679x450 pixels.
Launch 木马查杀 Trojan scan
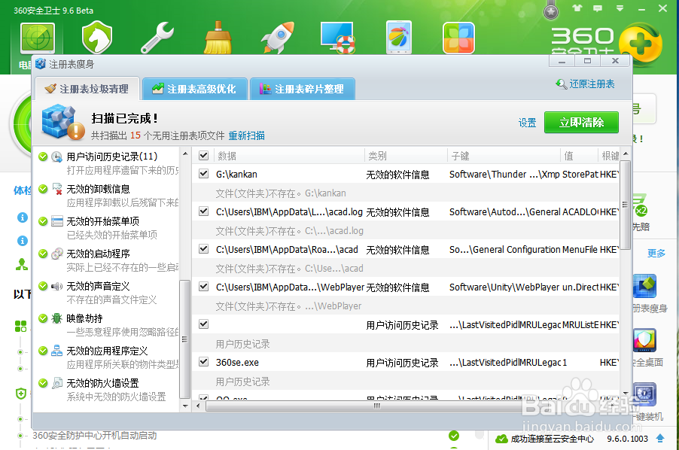(96, 38)
